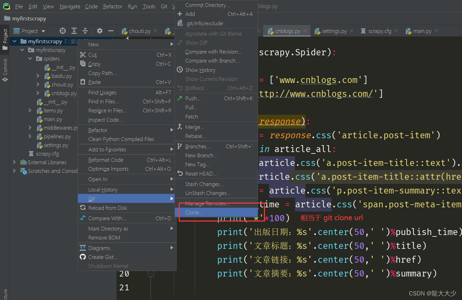The width and height of the screenshot is (462, 300).
Task: Open the File menu
Action: (19, 6)
